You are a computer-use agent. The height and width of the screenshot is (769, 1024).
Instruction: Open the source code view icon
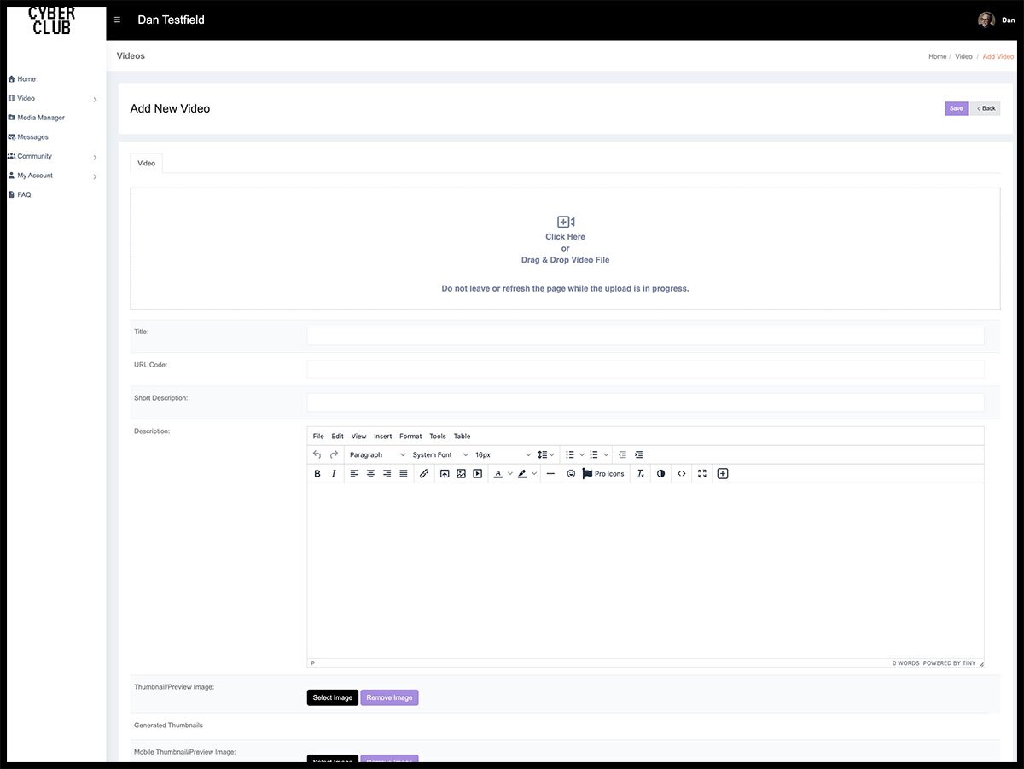pyautogui.click(x=682, y=474)
